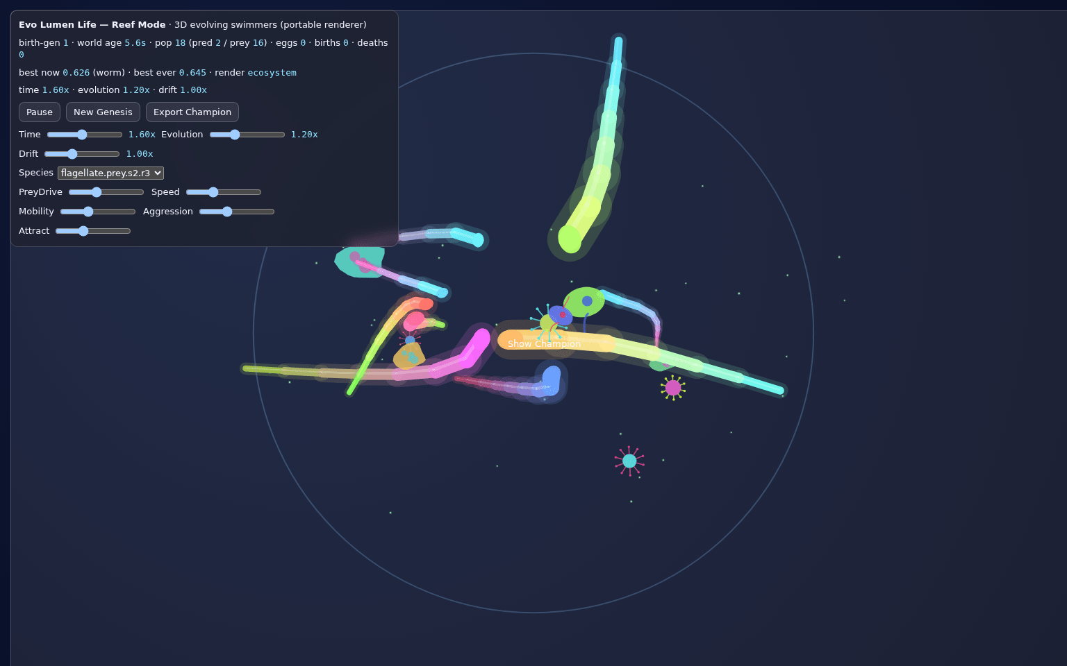Export the Champion organism
This screenshot has width=1067, height=666.
[x=192, y=112]
